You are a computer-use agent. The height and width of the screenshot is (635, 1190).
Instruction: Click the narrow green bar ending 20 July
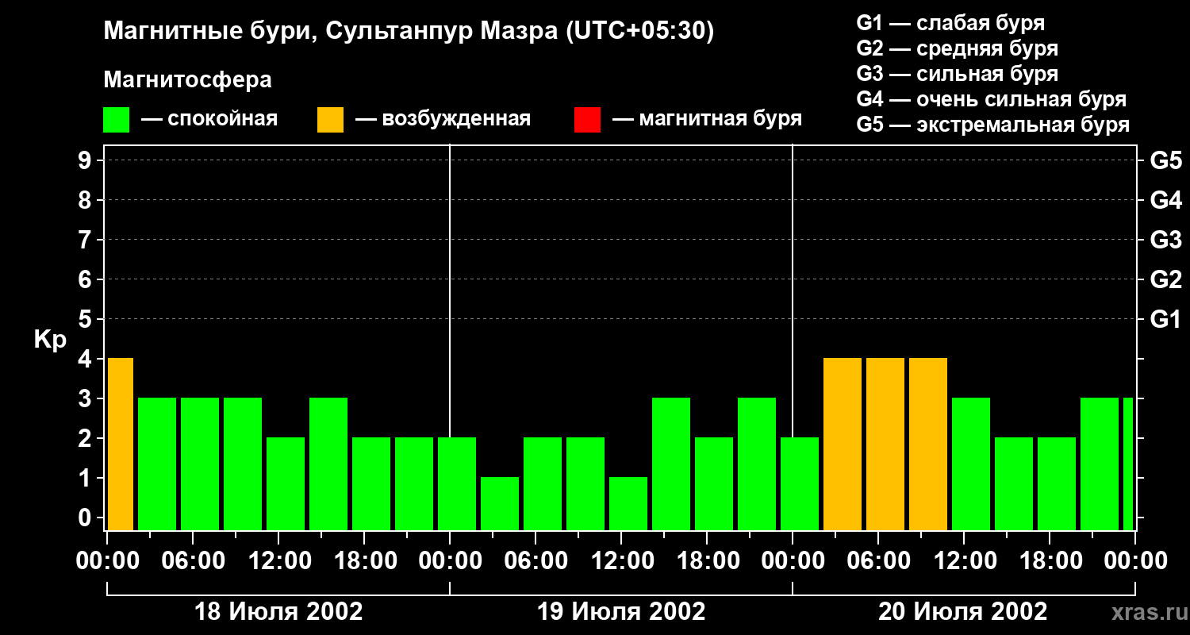click(1128, 464)
